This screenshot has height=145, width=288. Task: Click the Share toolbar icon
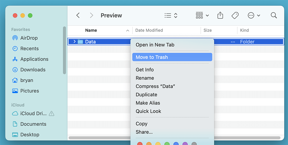[x=220, y=15]
